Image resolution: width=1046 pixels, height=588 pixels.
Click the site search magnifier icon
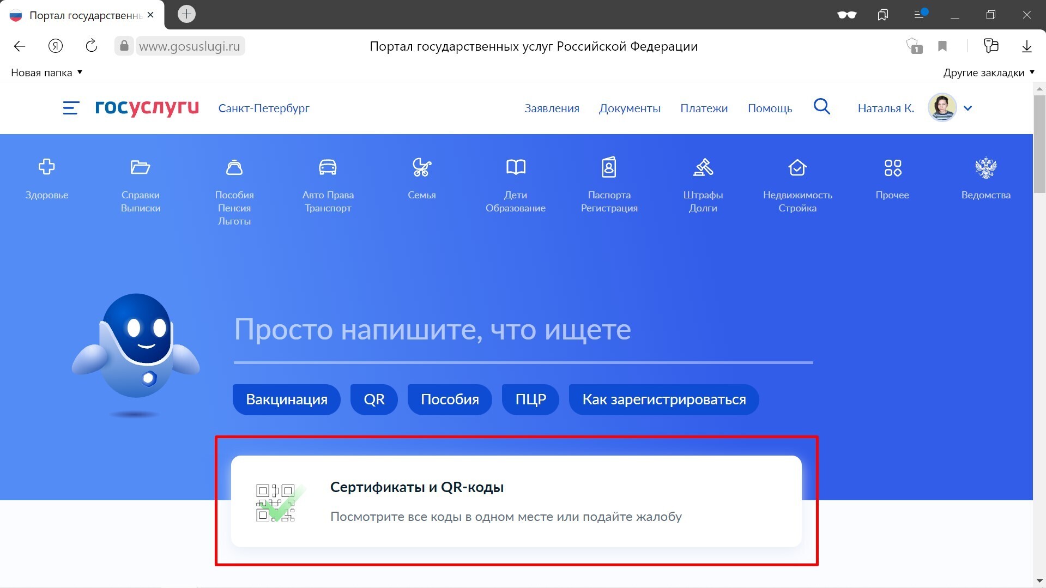[x=821, y=107]
